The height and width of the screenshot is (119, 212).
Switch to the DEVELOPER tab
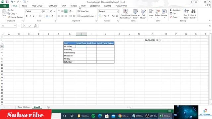pyautogui.click(x=95, y=6)
